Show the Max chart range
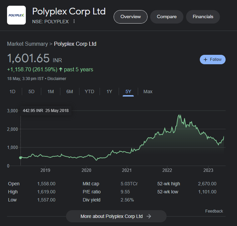This screenshot has width=237, height=226. point(148,91)
